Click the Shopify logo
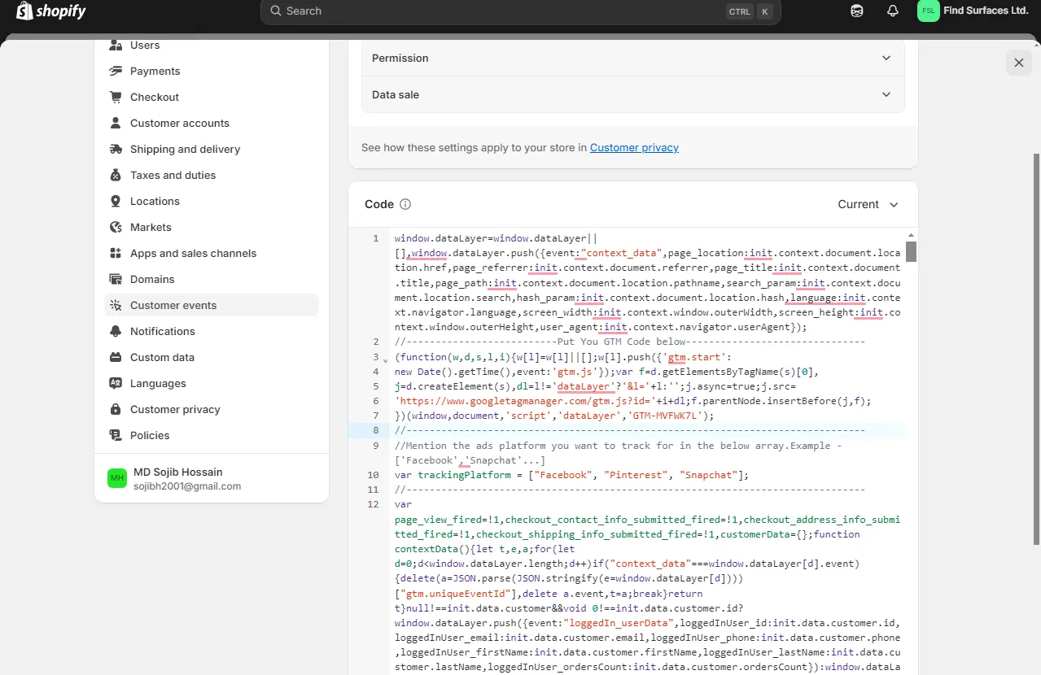1041x675 pixels. (x=50, y=11)
